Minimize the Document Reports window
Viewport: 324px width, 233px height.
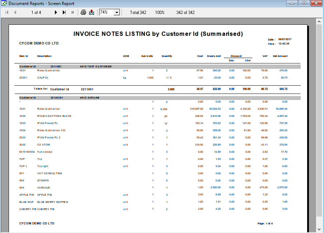click(292, 3)
